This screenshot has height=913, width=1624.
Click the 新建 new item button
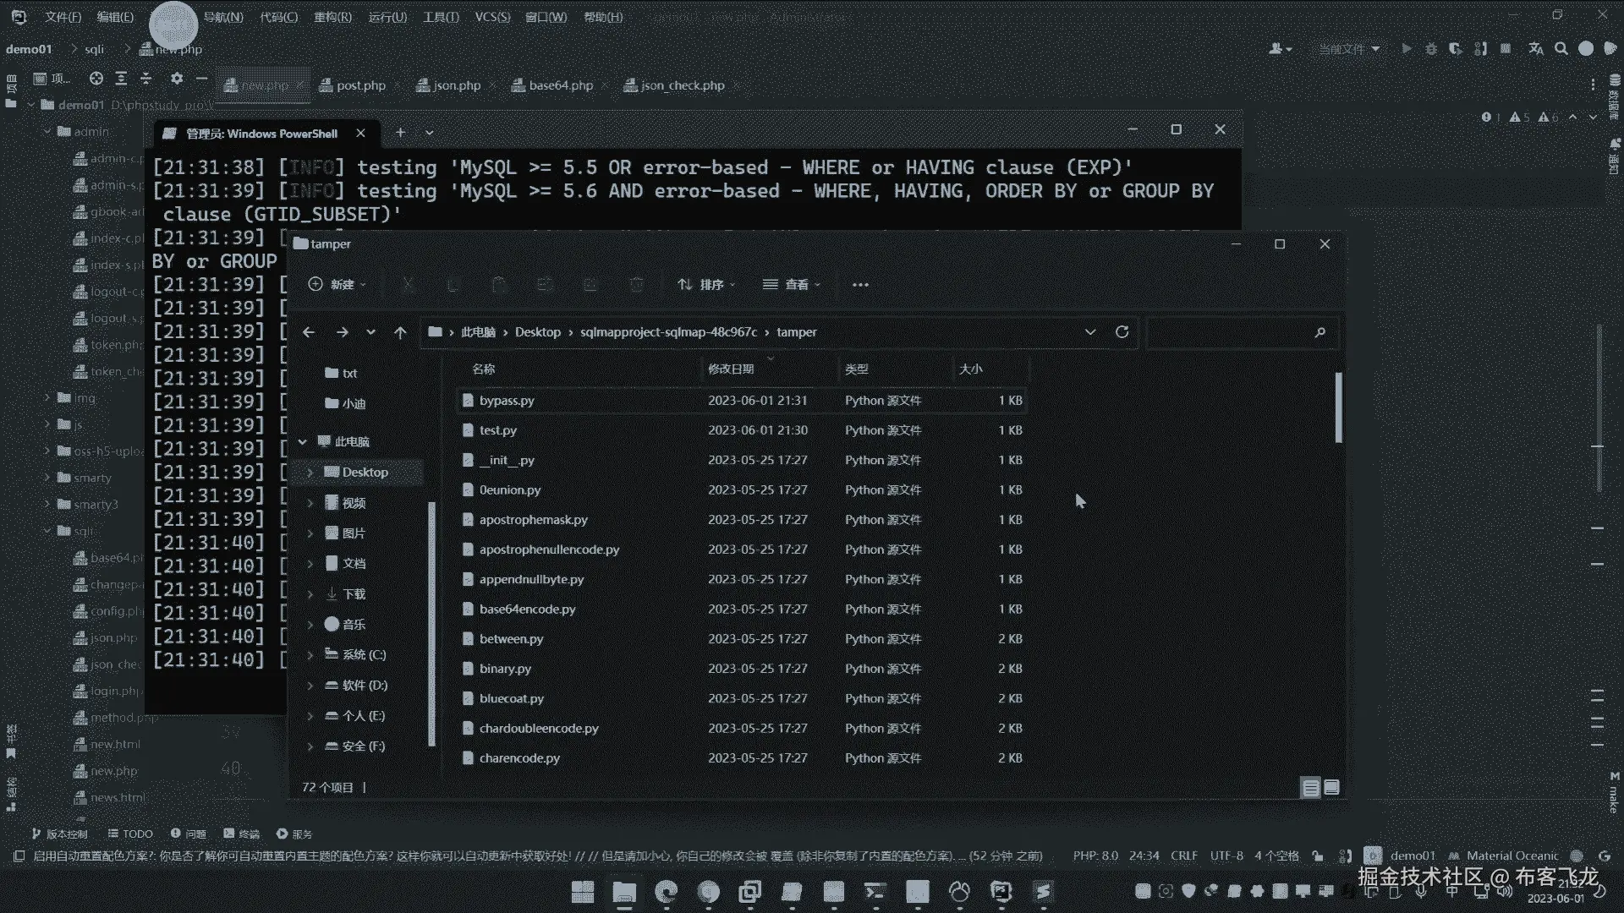tap(337, 285)
